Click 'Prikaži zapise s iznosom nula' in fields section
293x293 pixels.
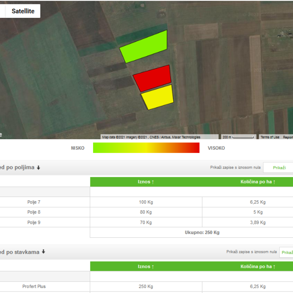tap(235, 167)
